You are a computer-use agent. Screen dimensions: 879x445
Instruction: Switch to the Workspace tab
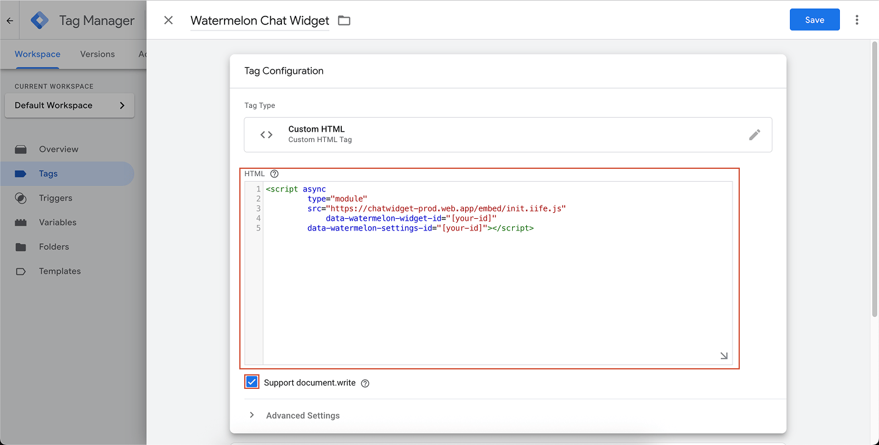point(37,54)
